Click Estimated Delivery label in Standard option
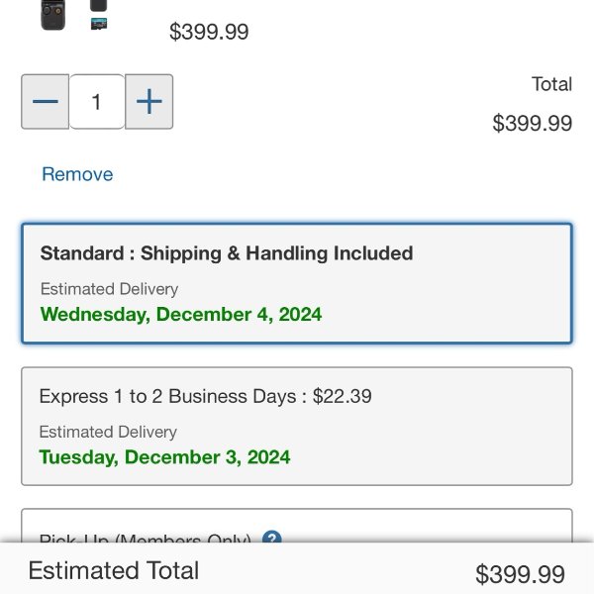The height and width of the screenshot is (594, 594). [x=109, y=289]
